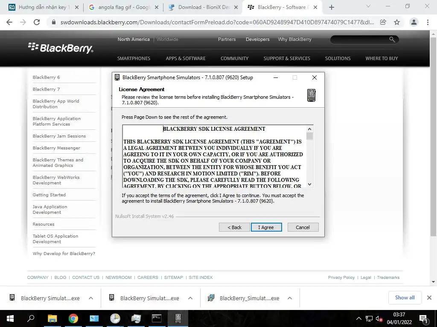Image resolution: width=437 pixels, height=327 pixels.
Task: Bookmark this page with star icon
Action: click(x=397, y=22)
